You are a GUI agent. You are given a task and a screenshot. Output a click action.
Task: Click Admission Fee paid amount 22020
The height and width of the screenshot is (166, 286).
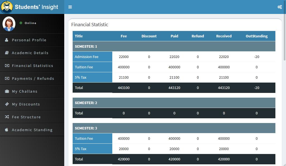coord(174,57)
